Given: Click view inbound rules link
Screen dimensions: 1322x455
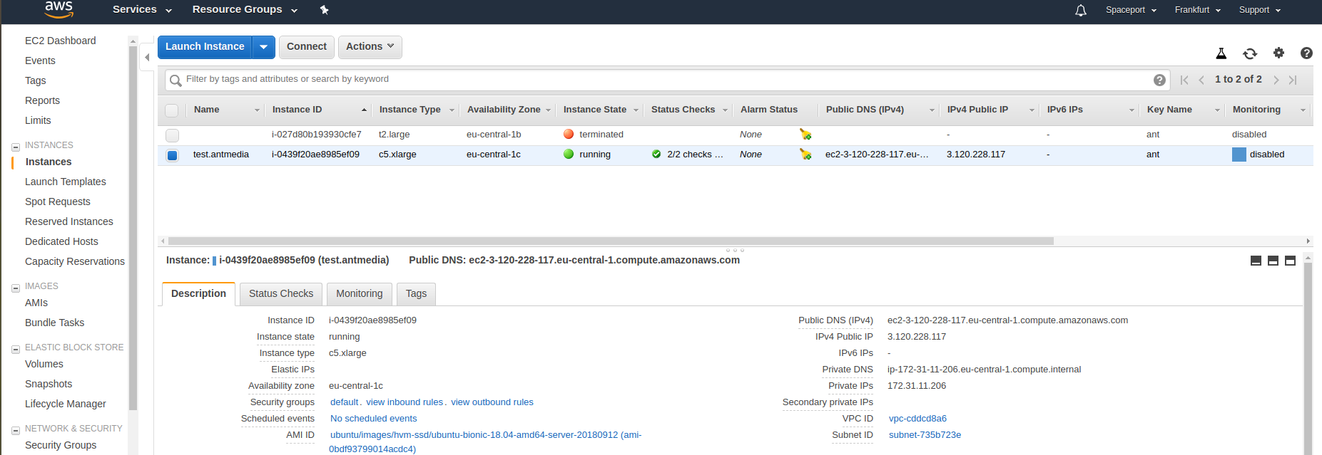Looking at the screenshot, I should [405, 402].
